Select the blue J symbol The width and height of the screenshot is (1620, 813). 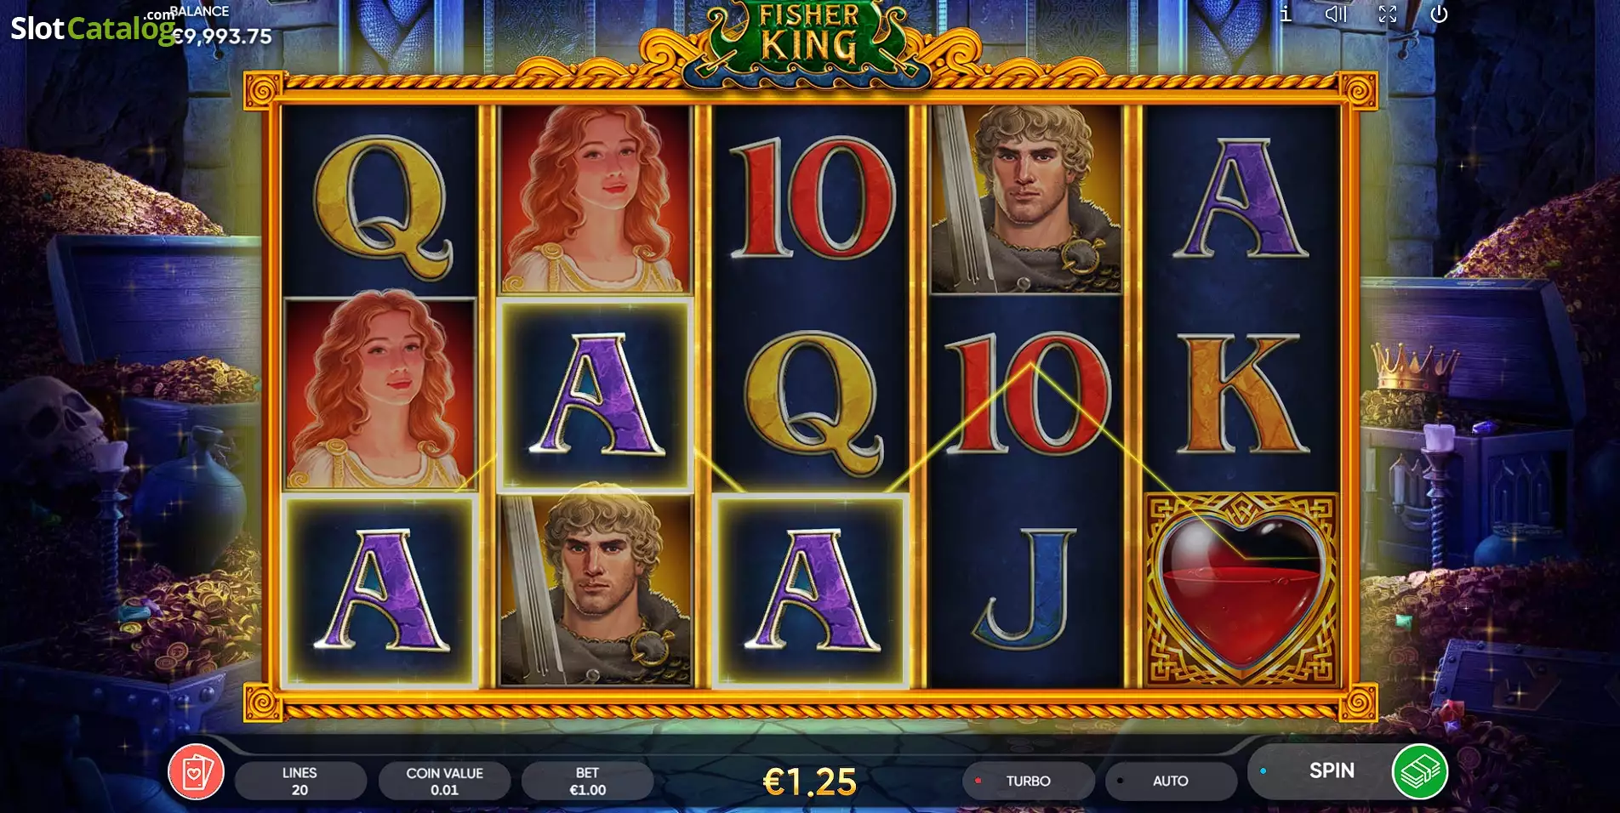pos(1026,590)
